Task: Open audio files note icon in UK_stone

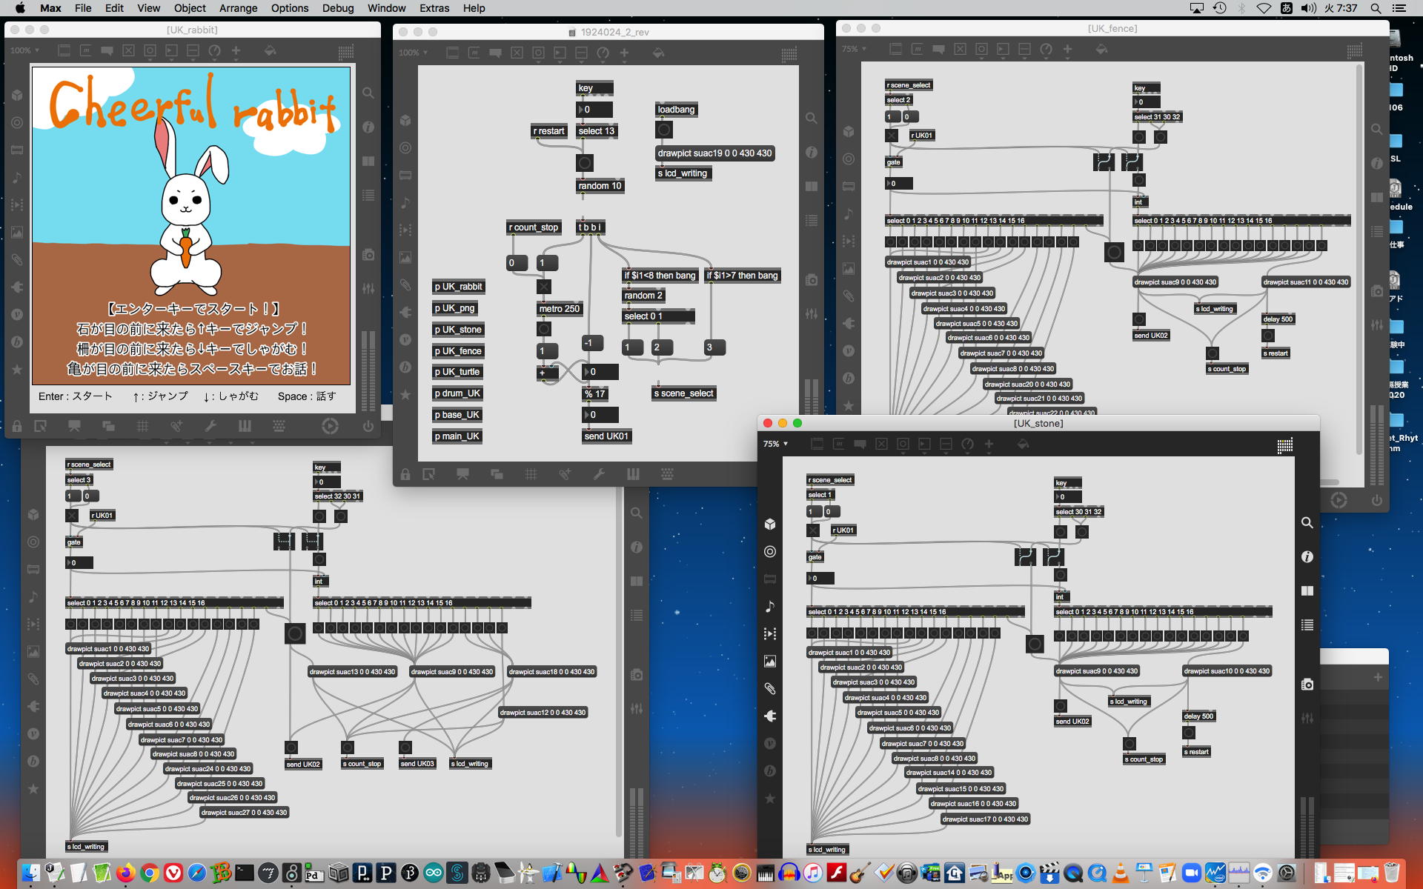Action: tap(770, 606)
